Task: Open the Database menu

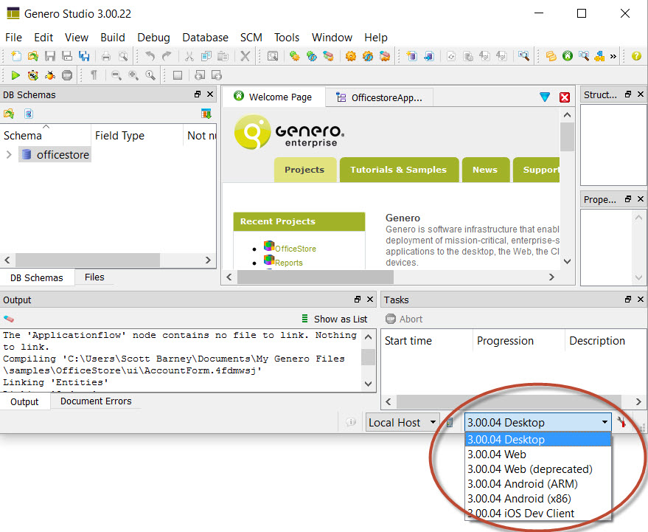Action: pos(205,38)
